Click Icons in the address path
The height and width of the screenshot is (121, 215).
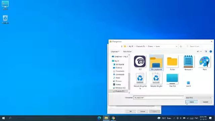click(158, 46)
